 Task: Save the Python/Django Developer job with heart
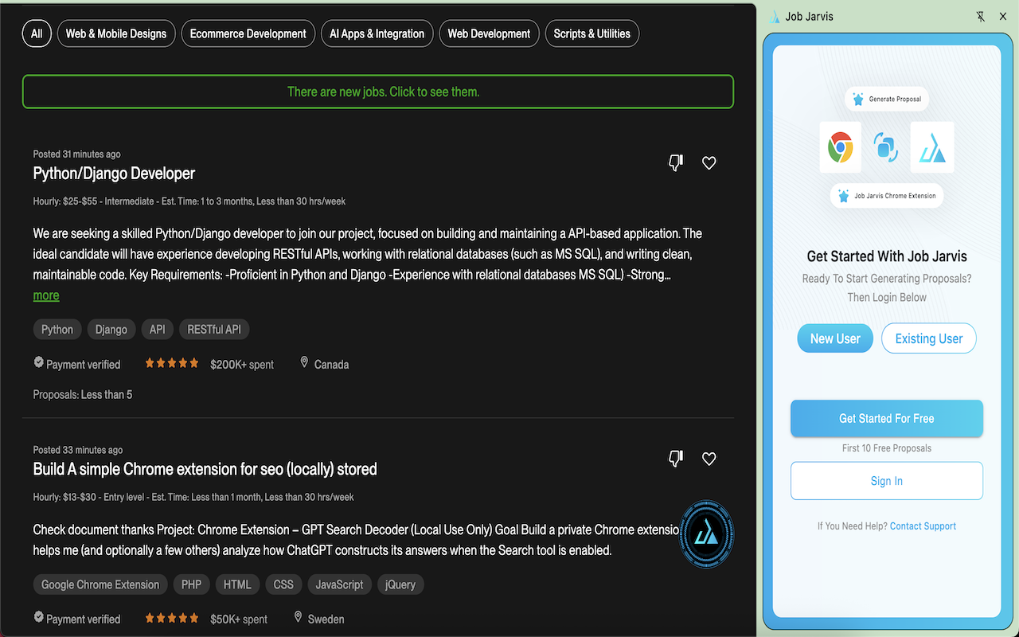pos(709,163)
